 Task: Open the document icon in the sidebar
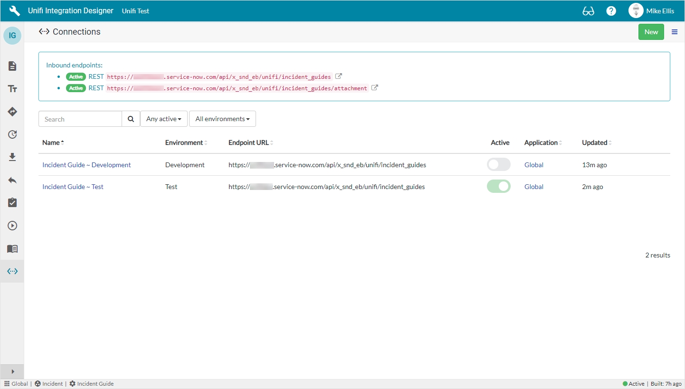pyautogui.click(x=12, y=66)
